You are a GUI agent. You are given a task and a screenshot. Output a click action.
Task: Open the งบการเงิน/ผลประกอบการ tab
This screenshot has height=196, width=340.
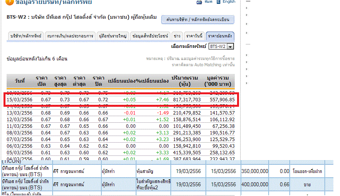70,36
